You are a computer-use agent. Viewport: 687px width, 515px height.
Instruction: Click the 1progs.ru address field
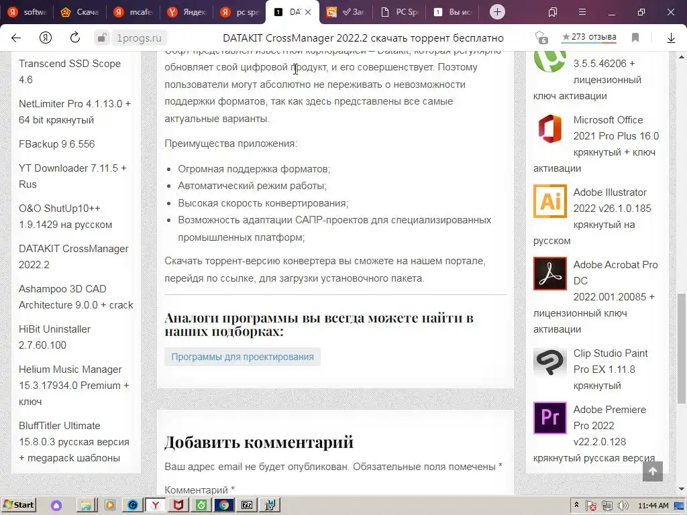[x=140, y=38]
